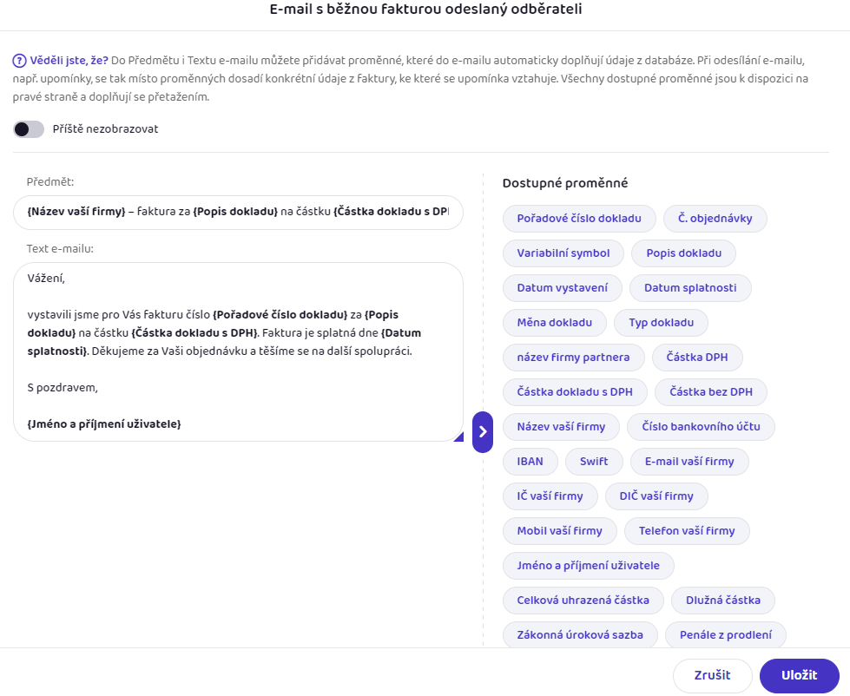The image size is (850, 696).
Task: Click the IBAN variable chip
Action: (530, 462)
